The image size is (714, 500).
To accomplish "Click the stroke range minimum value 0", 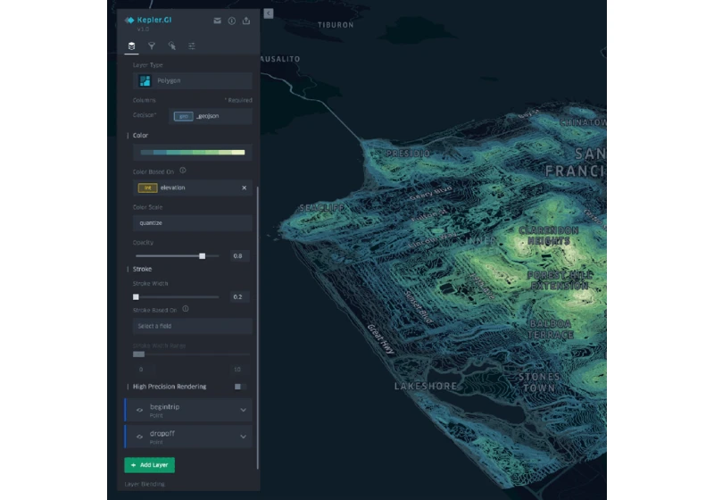I will [141, 370].
